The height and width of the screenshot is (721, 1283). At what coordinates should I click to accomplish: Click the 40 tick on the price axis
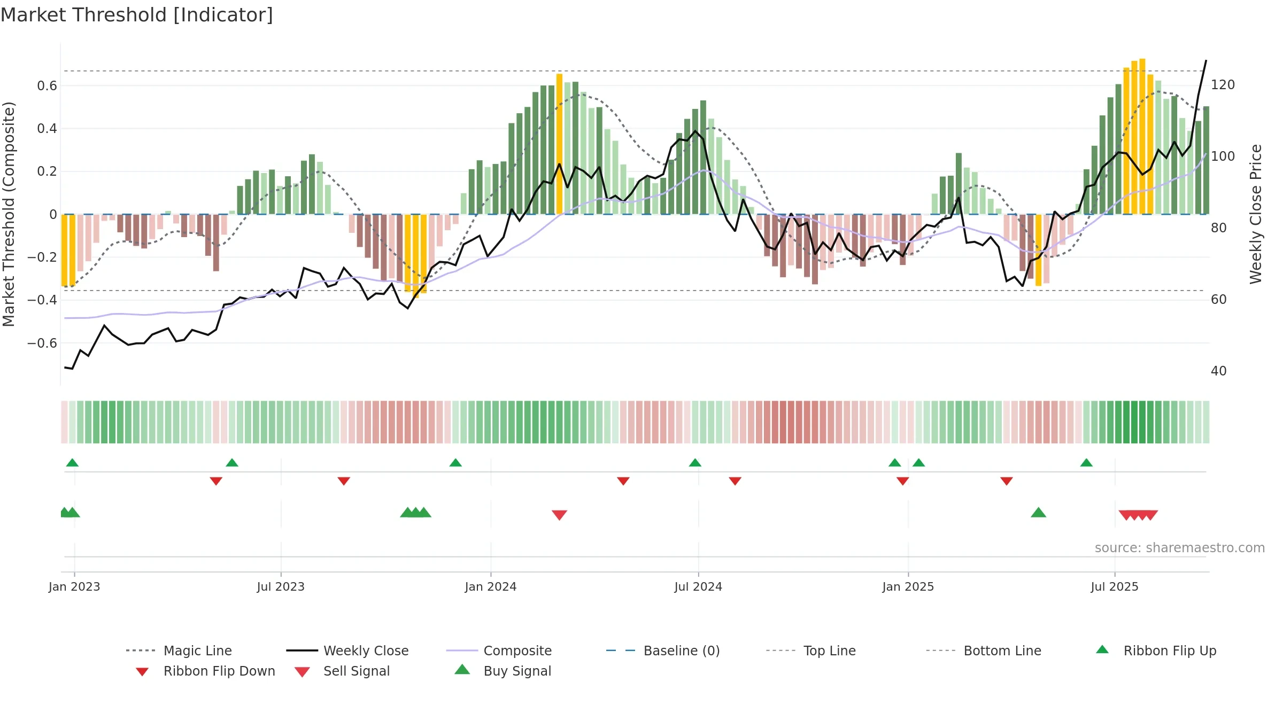(1219, 371)
